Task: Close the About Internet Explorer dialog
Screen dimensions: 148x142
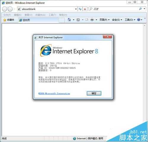Action: coord(107,37)
